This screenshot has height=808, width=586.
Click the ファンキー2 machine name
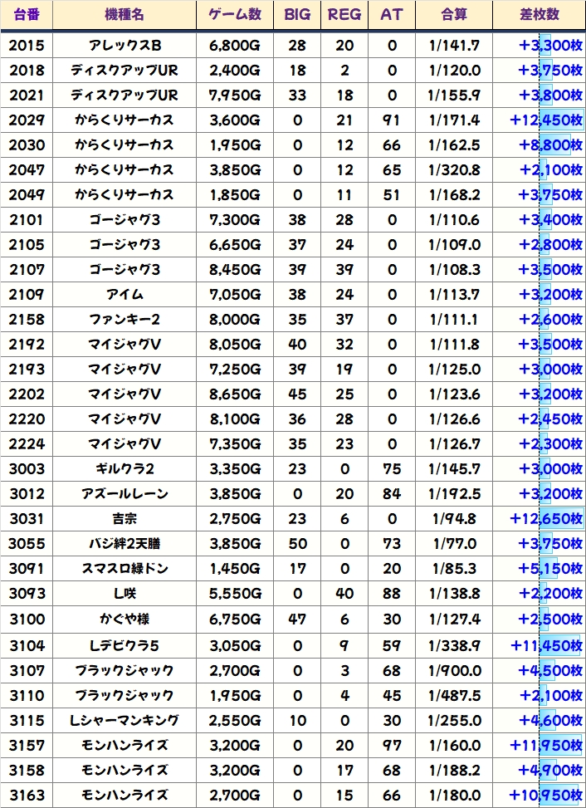click(x=125, y=320)
